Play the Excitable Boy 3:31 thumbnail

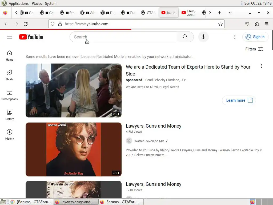[x=74, y=149]
